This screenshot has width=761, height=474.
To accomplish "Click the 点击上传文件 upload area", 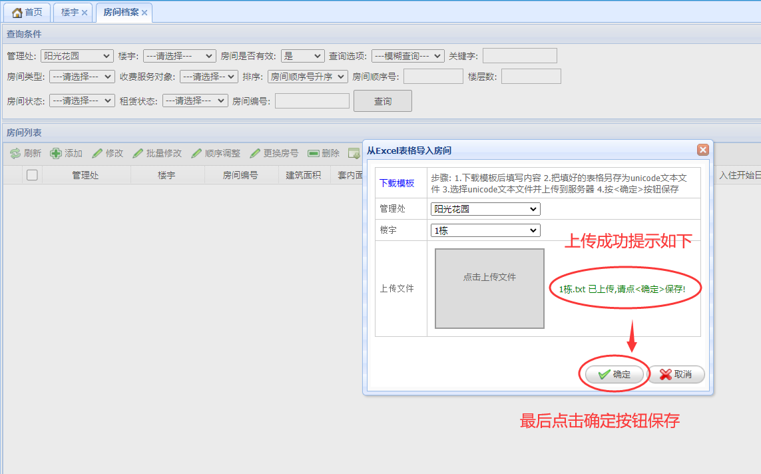I will [x=489, y=288].
